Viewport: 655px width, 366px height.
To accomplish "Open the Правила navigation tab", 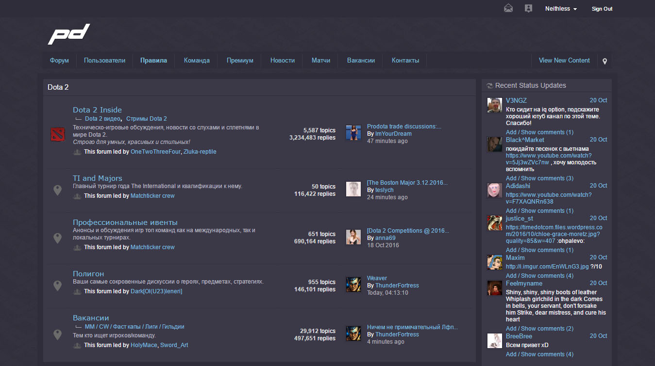I will click(x=153, y=61).
